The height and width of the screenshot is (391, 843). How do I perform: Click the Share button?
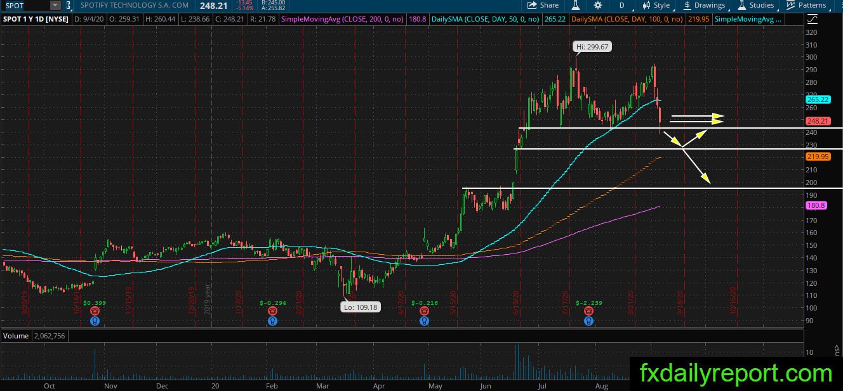[x=543, y=5]
